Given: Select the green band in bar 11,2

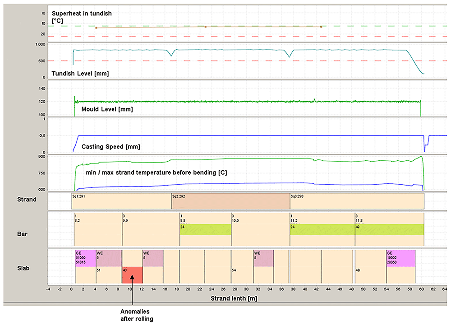Looking at the screenshot, I should (322, 229).
